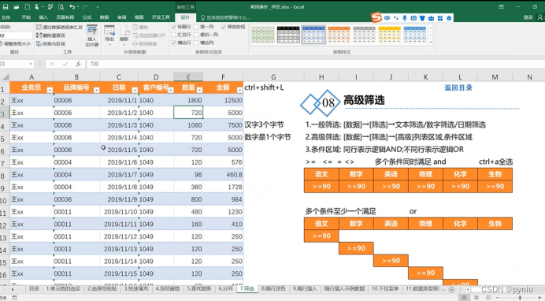Click Convert to Range (转换为区域)
Screen dimensions: 545x301
50,44
